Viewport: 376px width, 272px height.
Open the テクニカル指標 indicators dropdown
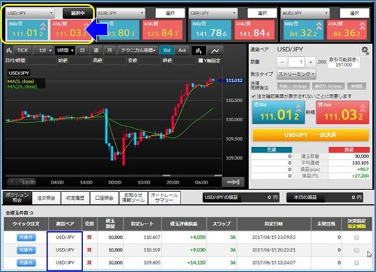tap(138, 50)
